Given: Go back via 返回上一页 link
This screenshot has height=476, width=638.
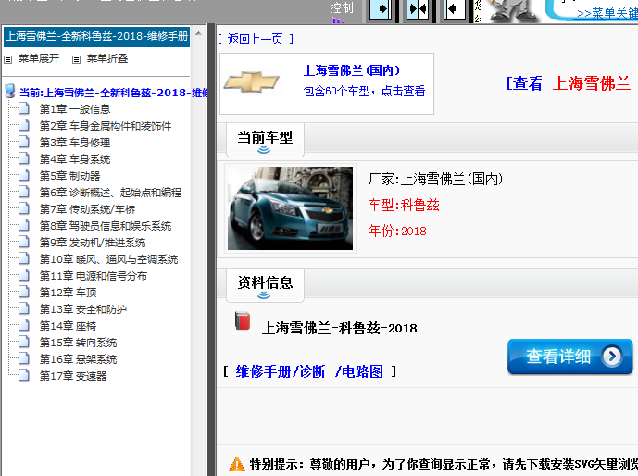Looking at the screenshot, I should tap(256, 39).
